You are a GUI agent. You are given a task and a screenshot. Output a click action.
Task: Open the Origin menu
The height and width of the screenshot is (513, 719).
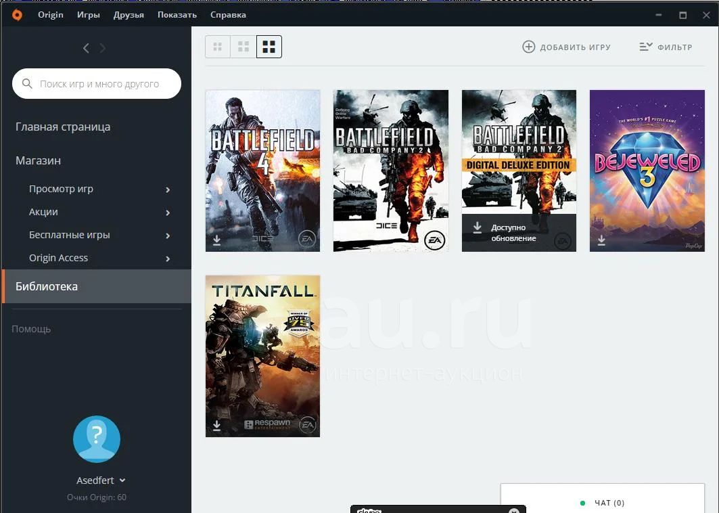pos(51,15)
